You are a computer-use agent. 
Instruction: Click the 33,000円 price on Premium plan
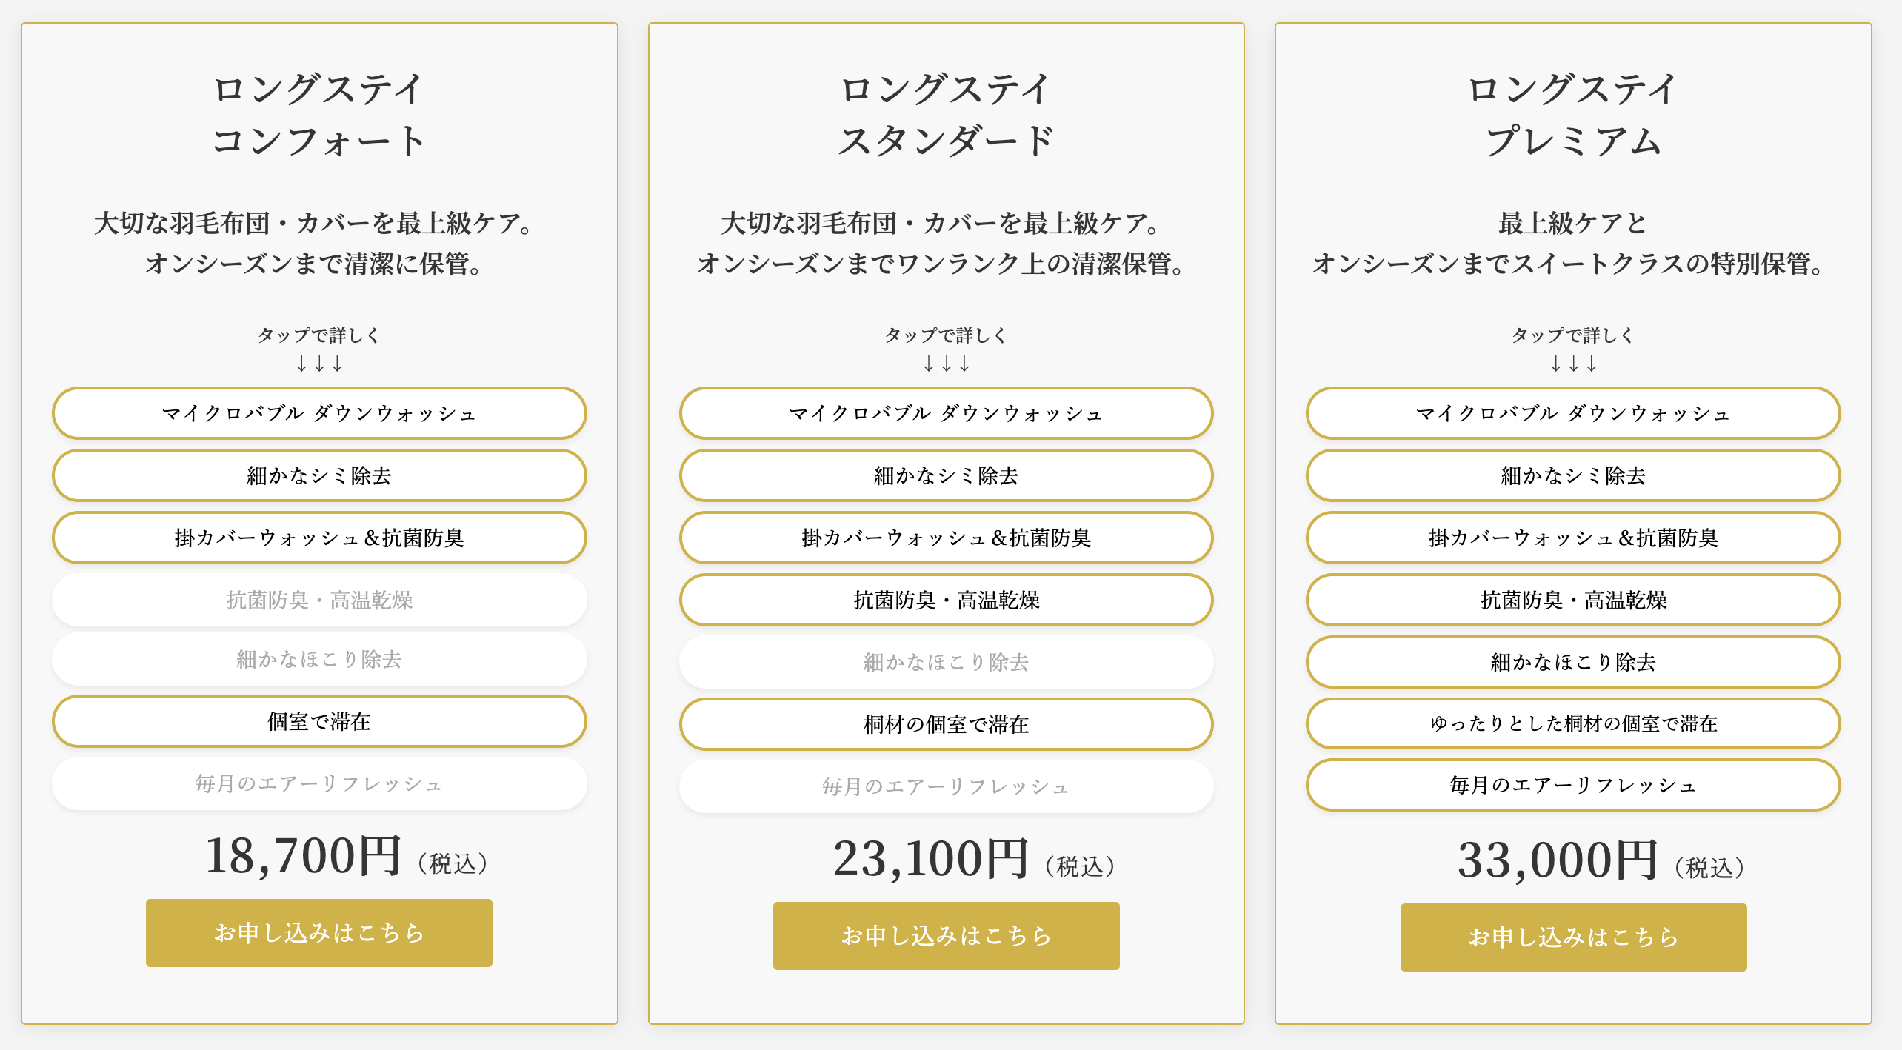[1558, 860]
